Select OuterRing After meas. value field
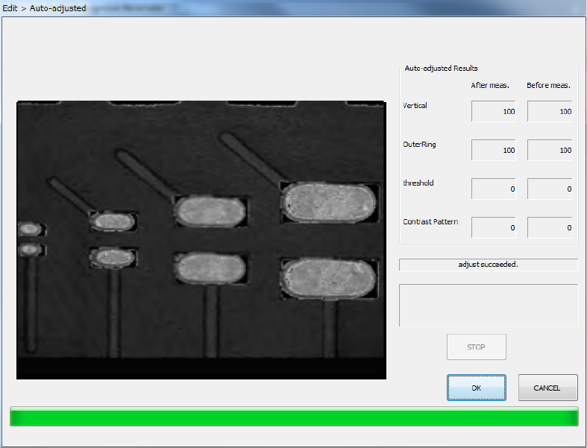587x448 pixels. pos(494,150)
